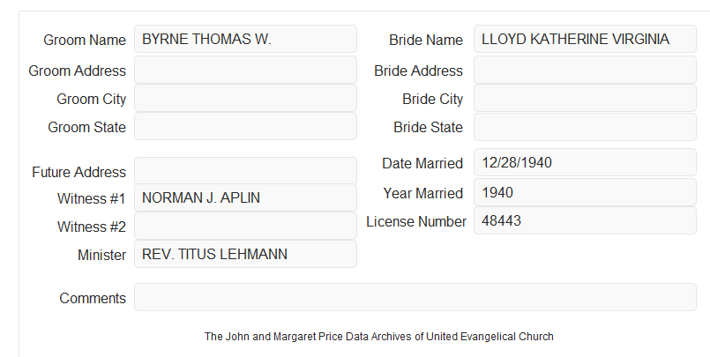Click the Groom Name field
This screenshot has height=357, width=710.
(x=245, y=39)
